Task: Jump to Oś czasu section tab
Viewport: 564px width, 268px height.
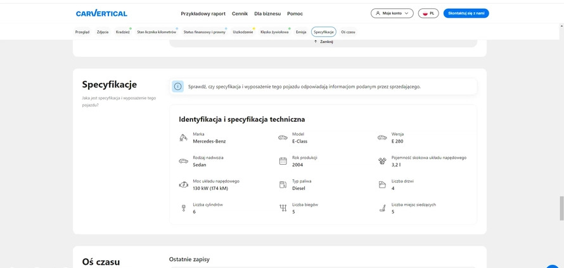Action: pyautogui.click(x=348, y=32)
